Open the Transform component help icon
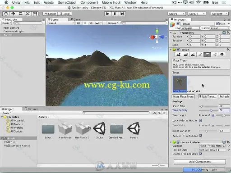Screen dimensions: 231x173 tap(224, 32)
